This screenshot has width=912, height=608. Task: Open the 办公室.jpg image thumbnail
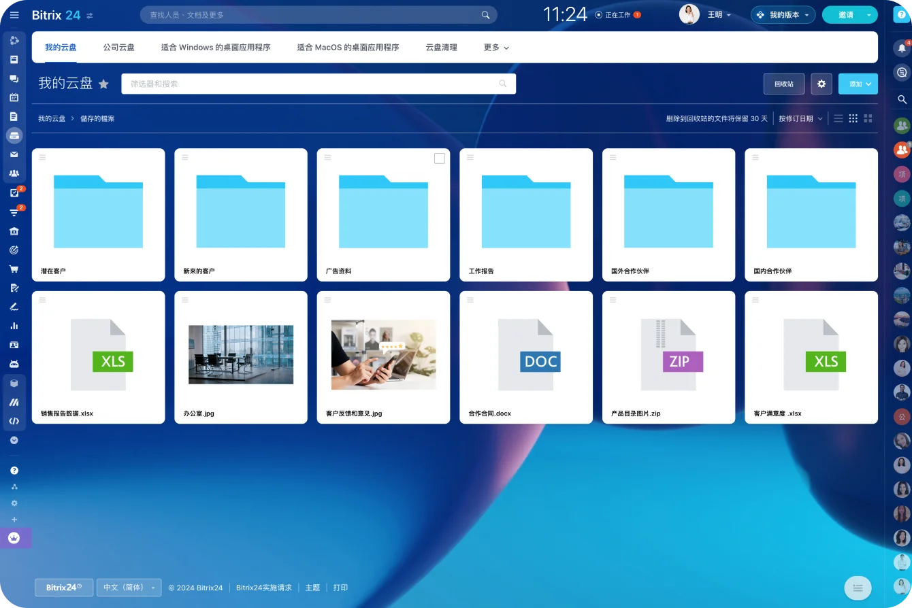point(241,354)
